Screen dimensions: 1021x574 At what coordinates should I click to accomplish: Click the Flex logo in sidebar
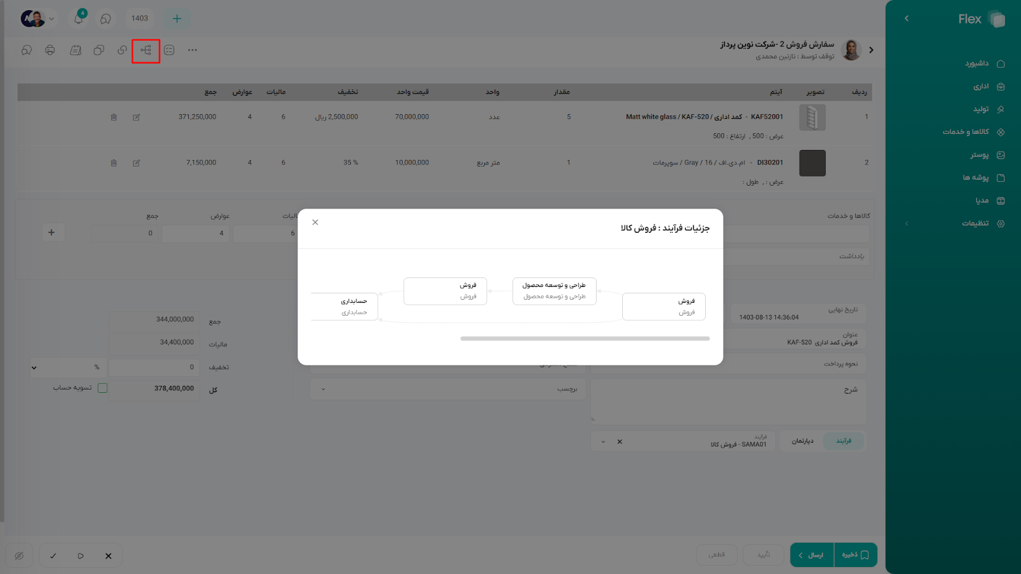click(x=981, y=19)
